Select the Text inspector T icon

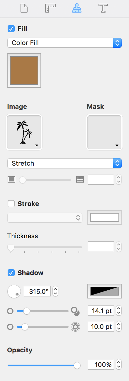pos(103,8)
